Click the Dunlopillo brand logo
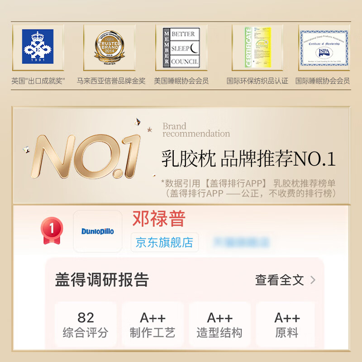The width and height of the screenshot is (362, 362). click(x=97, y=231)
